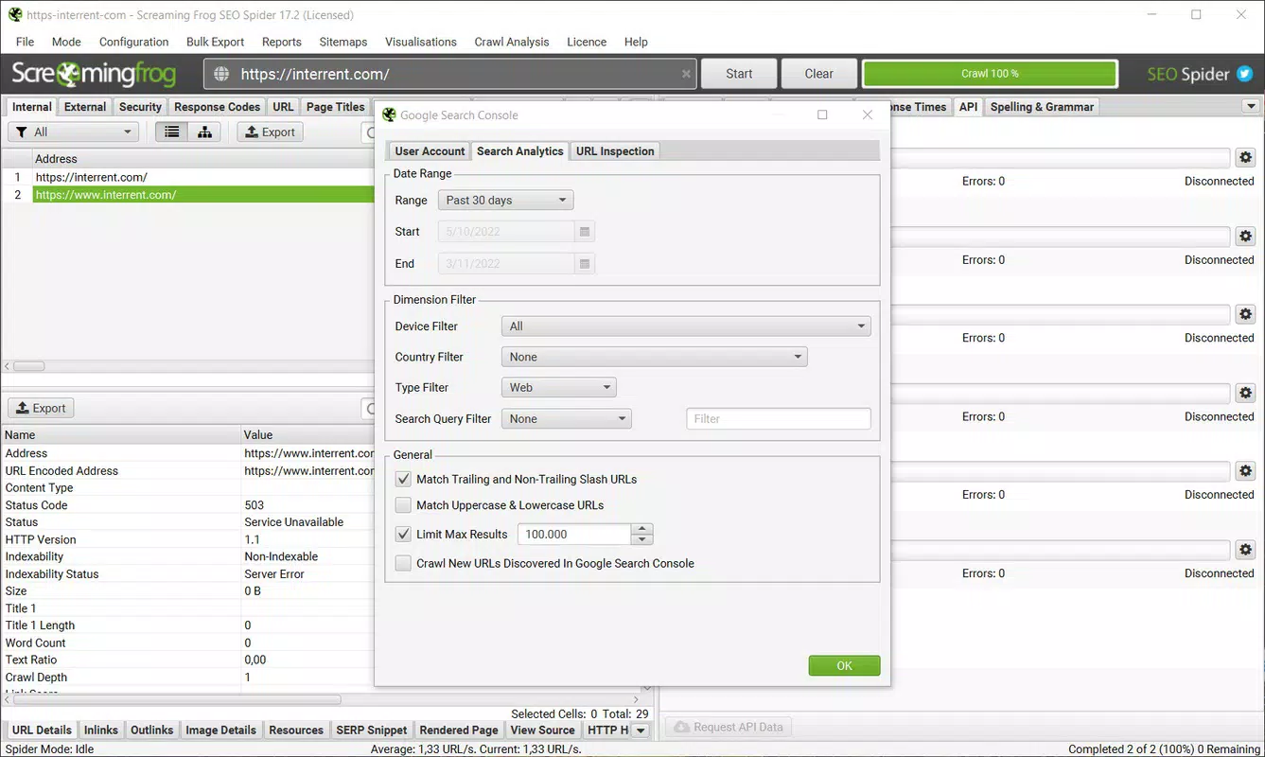Click the Clear button
The width and height of the screenshot is (1265, 757).
click(819, 74)
